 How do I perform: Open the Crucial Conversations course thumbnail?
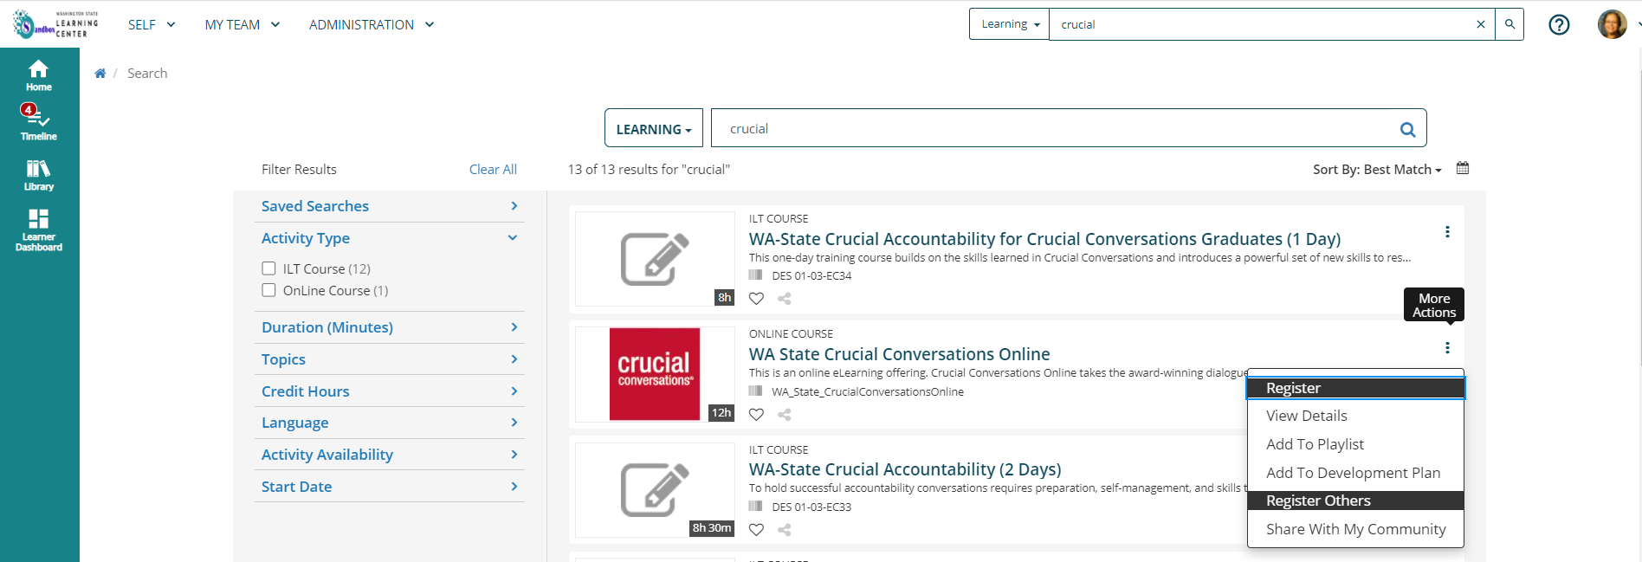pyautogui.click(x=655, y=374)
